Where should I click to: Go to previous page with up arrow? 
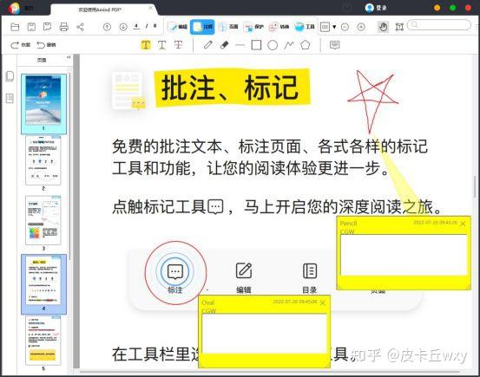(107, 27)
